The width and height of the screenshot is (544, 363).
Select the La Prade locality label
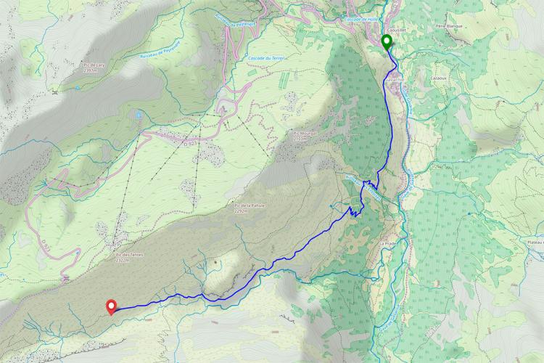[x=387, y=244]
